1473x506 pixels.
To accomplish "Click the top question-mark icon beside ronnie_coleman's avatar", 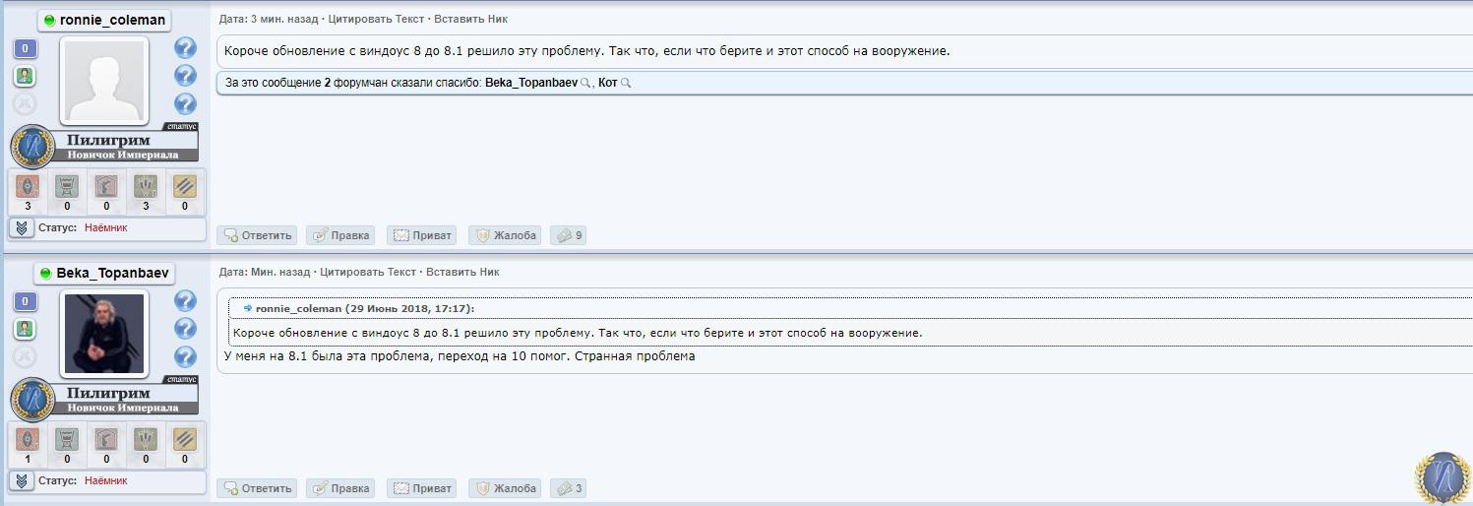I will click(x=185, y=47).
